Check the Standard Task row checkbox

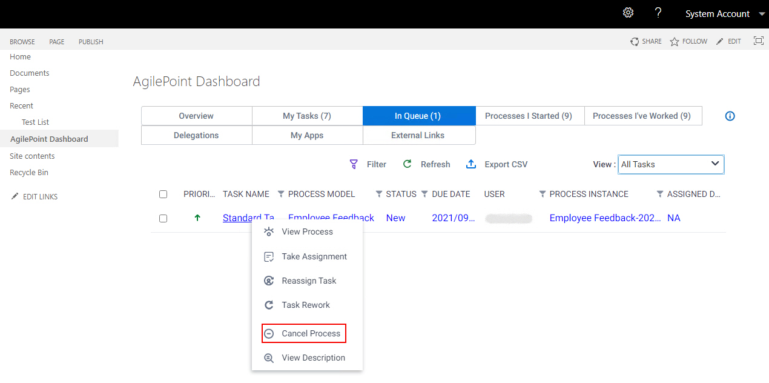[163, 218]
